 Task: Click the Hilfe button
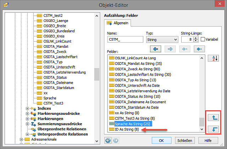coord(208,141)
